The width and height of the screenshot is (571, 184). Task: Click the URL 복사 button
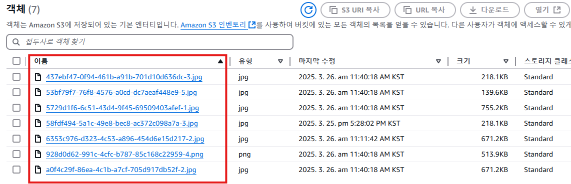425,10
